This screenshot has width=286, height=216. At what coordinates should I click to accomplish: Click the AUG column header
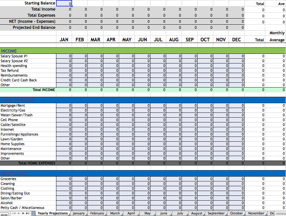174,40
